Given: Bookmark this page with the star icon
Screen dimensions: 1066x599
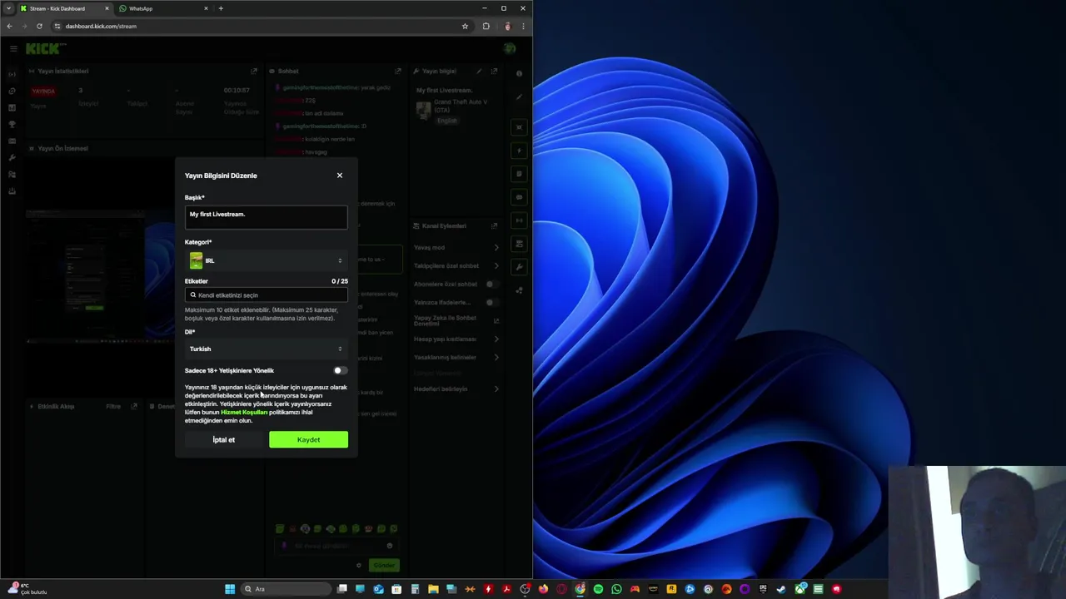Looking at the screenshot, I should click(x=465, y=26).
